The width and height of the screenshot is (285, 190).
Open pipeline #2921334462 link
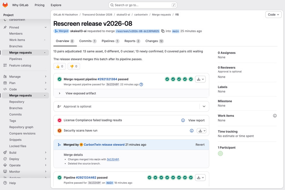pyautogui.click(x=86, y=178)
